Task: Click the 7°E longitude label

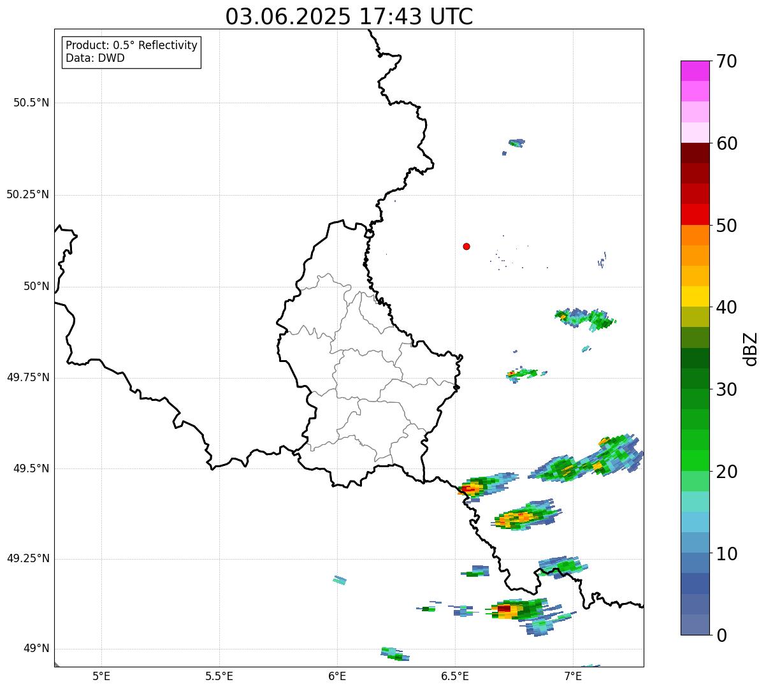Action: click(573, 676)
